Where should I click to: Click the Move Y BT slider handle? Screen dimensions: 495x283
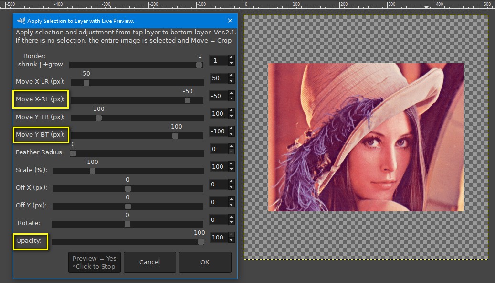[175, 136]
